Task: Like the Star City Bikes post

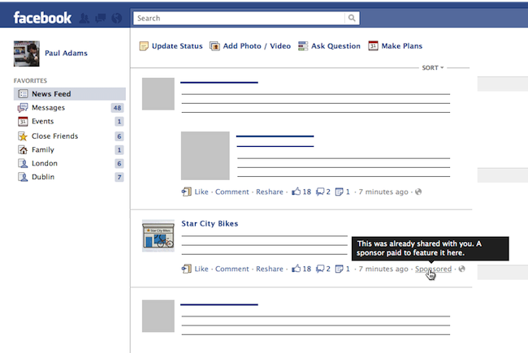Action: point(201,269)
